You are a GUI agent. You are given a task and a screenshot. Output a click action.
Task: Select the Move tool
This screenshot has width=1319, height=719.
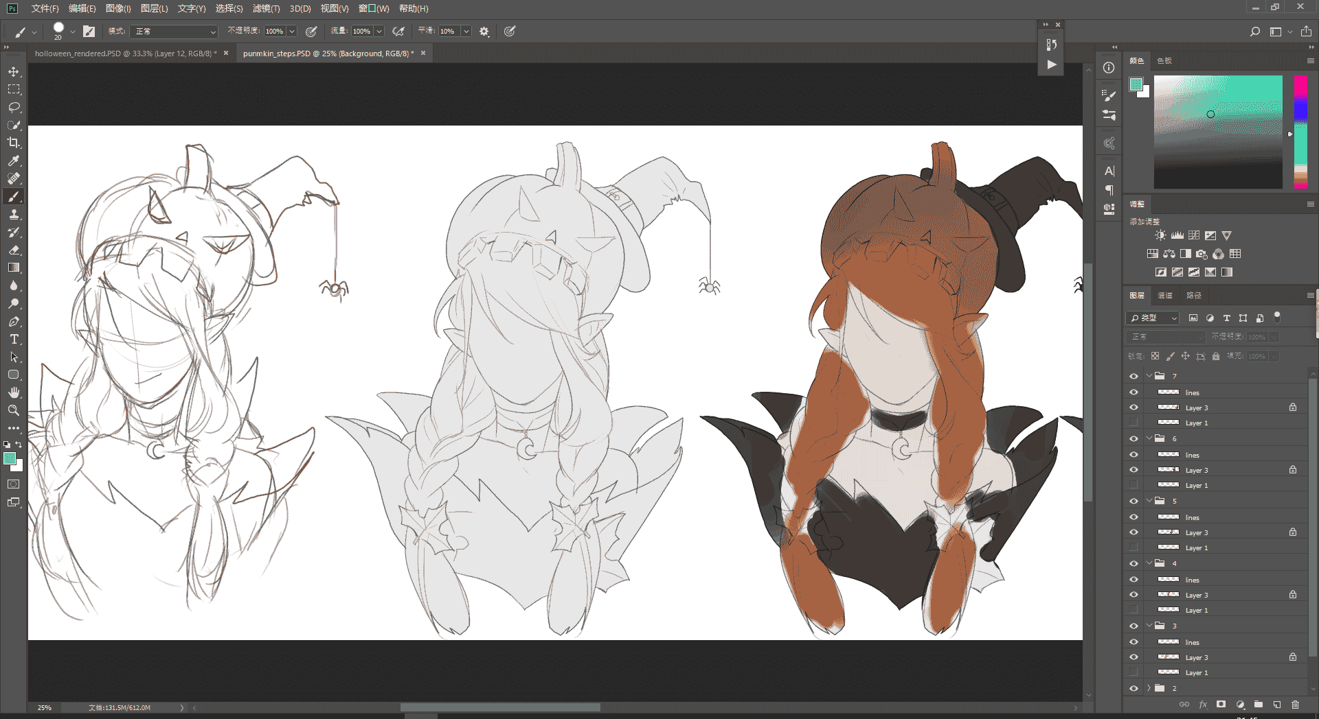click(x=14, y=72)
